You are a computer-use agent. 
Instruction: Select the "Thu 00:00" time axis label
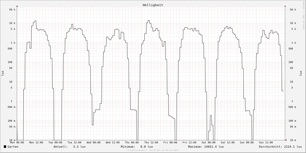(x=132, y=143)
